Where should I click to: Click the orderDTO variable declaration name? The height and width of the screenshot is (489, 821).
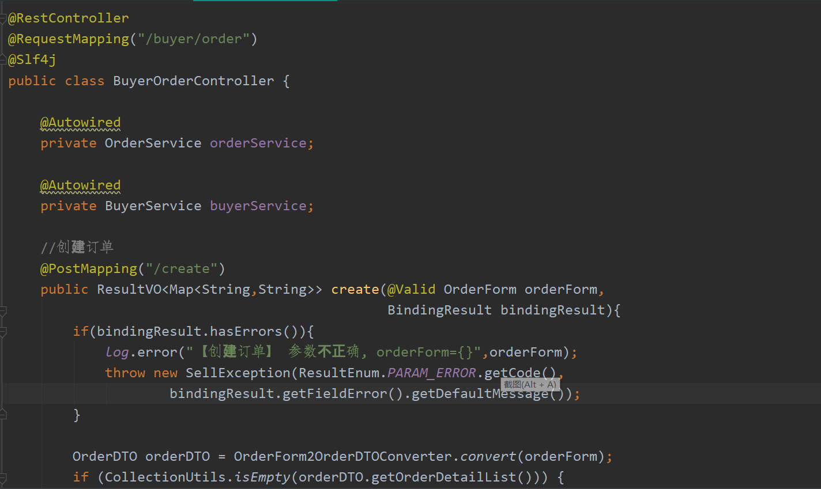(x=178, y=457)
